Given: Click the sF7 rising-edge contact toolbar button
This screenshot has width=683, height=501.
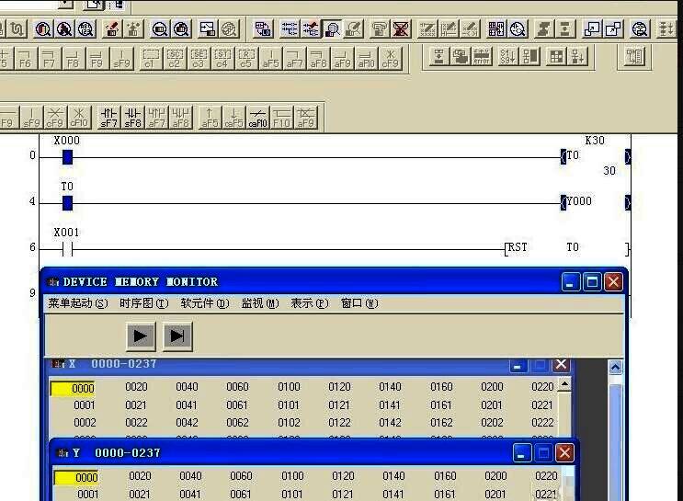Looking at the screenshot, I should pyautogui.click(x=108, y=117).
